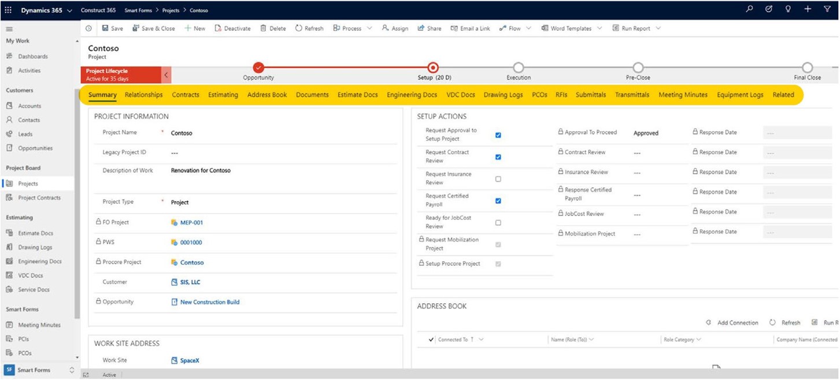The image size is (840, 380).
Task: Delete the project with the trash command
Action: [x=273, y=28]
